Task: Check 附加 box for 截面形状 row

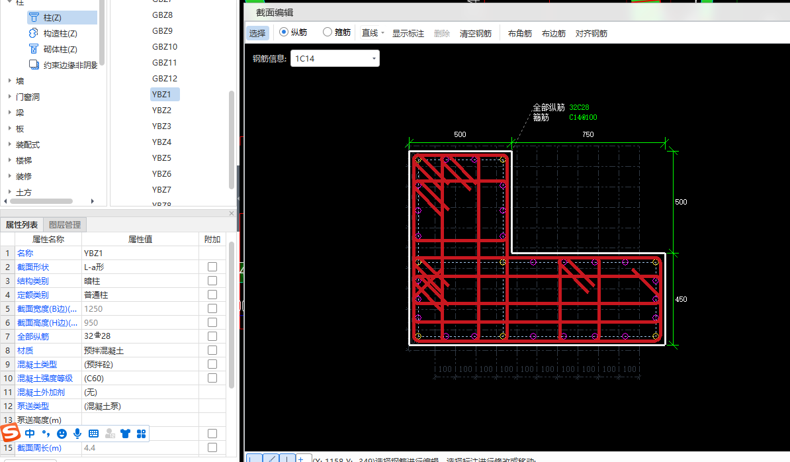Action: coord(212,267)
